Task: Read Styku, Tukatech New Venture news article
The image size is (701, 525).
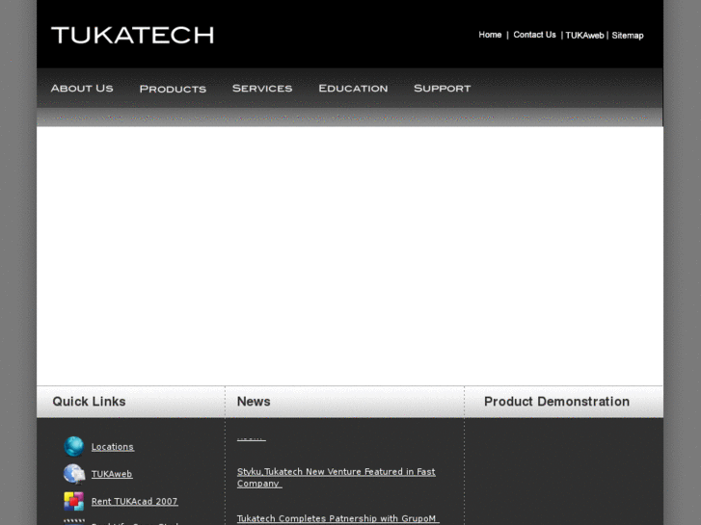Action: pos(337,478)
